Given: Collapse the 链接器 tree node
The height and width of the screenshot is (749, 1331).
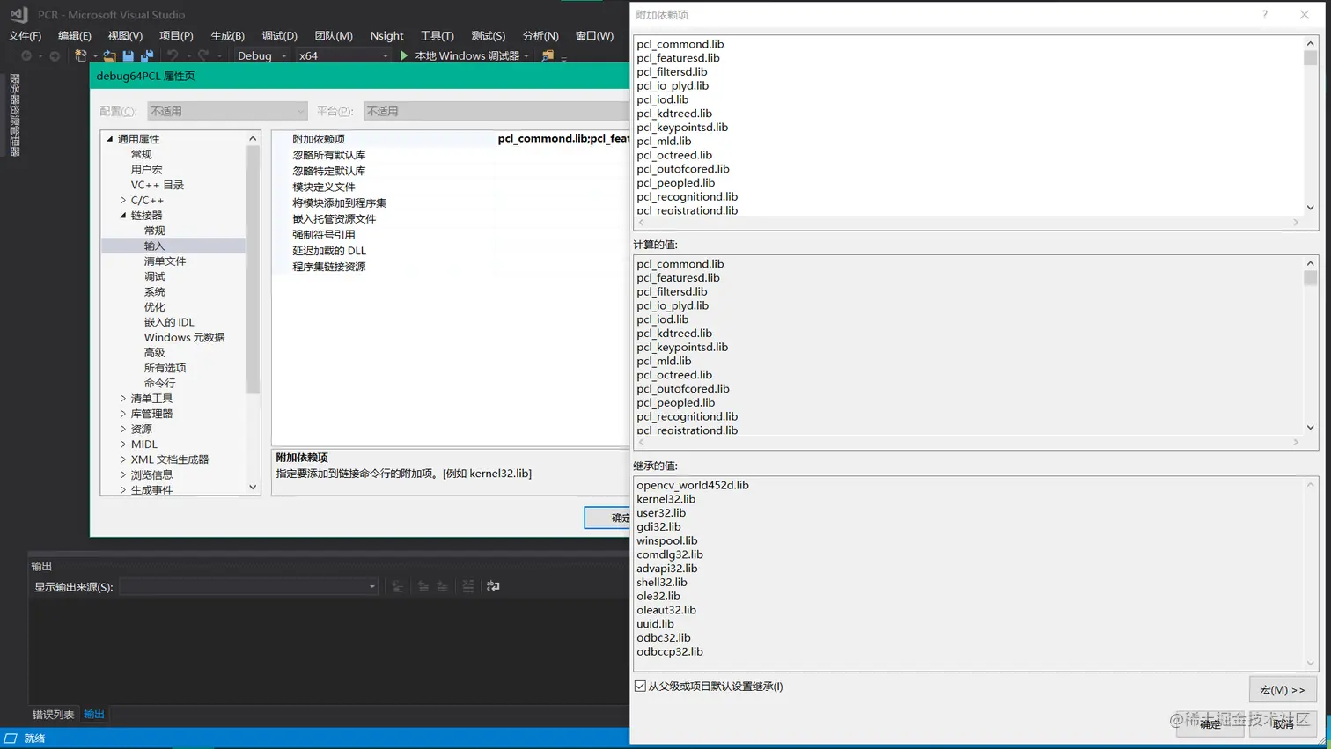Looking at the screenshot, I should tap(123, 216).
